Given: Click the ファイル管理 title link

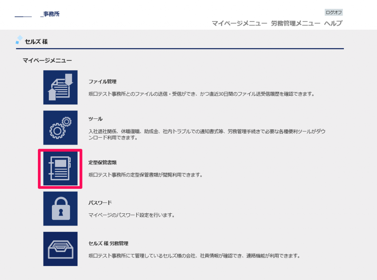Looking at the screenshot, I should pos(102,81).
